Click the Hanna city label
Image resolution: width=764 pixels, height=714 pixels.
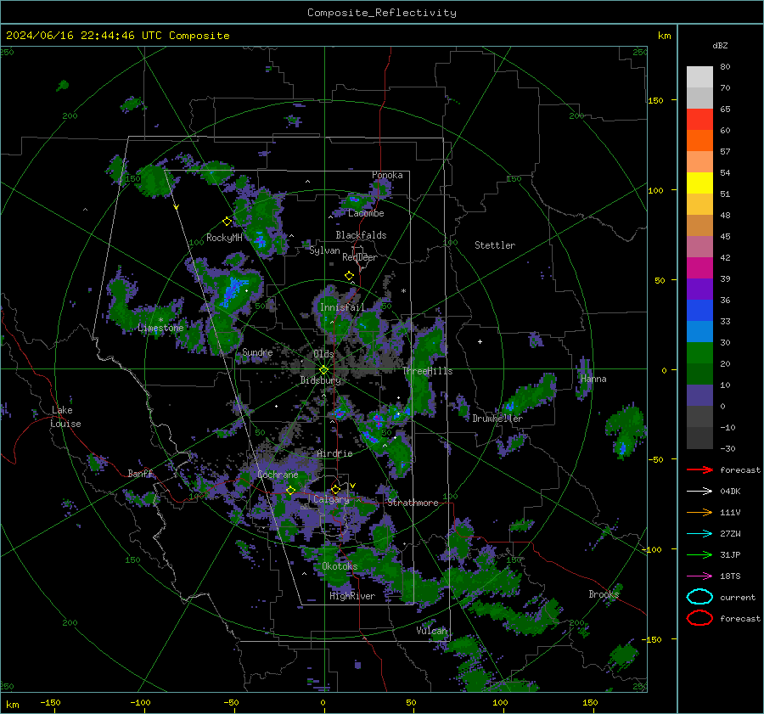(x=593, y=379)
